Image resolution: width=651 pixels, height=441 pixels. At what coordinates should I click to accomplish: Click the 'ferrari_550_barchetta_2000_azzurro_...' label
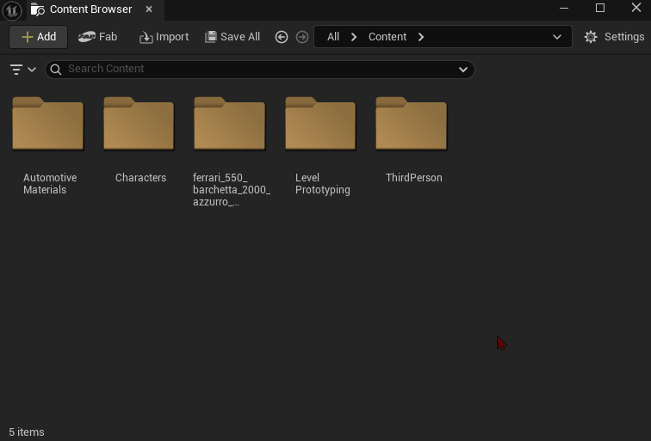pos(232,190)
